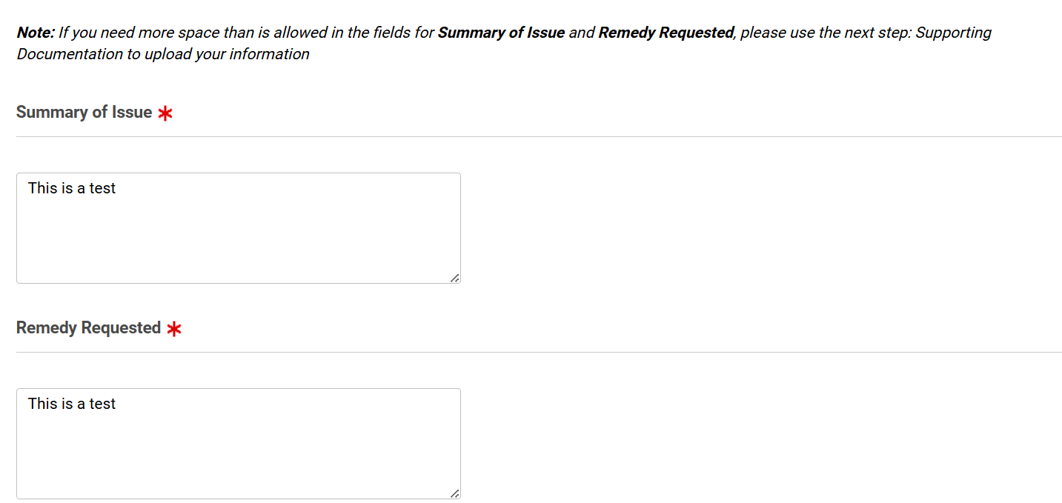Click "This is a test" in Remedy box
1062x503 pixels.
(72, 404)
